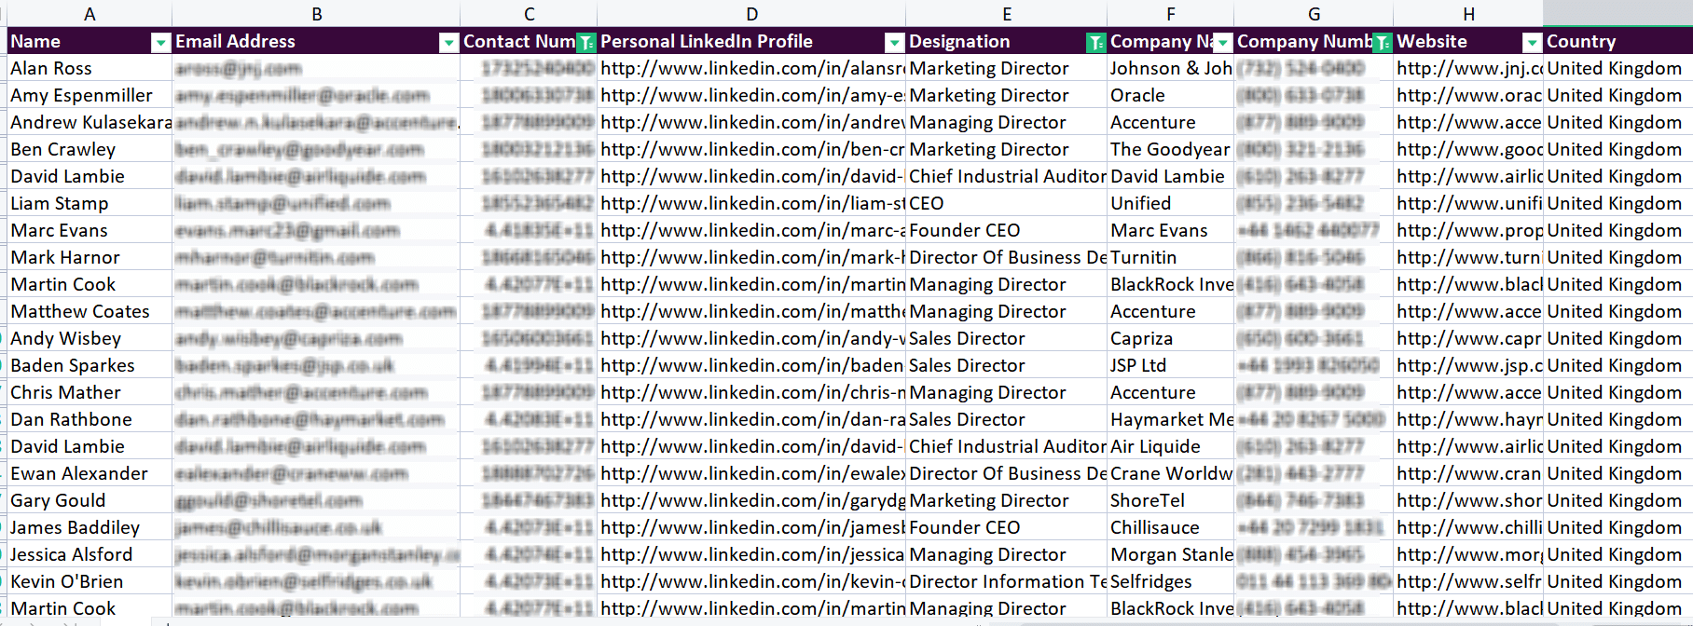Select column G by its header letter
The height and width of the screenshot is (626, 1693).
point(1314,14)
